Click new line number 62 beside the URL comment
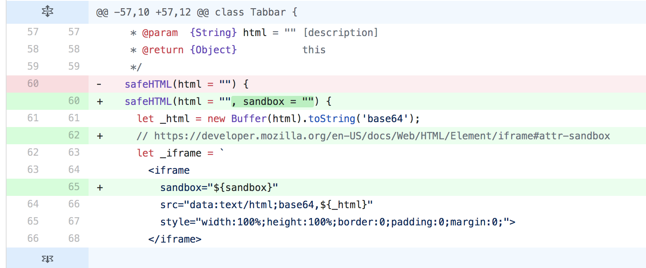This screenshot has width=646, height=268. (74, 135)
